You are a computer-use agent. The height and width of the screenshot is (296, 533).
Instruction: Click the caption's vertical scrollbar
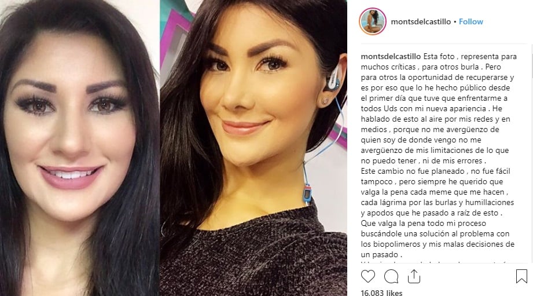pos(531,153)
